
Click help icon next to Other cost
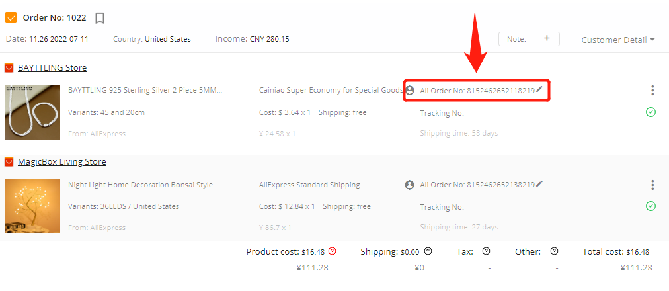point(554,251)
